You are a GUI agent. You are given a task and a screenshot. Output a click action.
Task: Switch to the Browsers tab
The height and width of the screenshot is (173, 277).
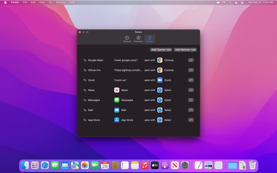[x=138, y=39]
